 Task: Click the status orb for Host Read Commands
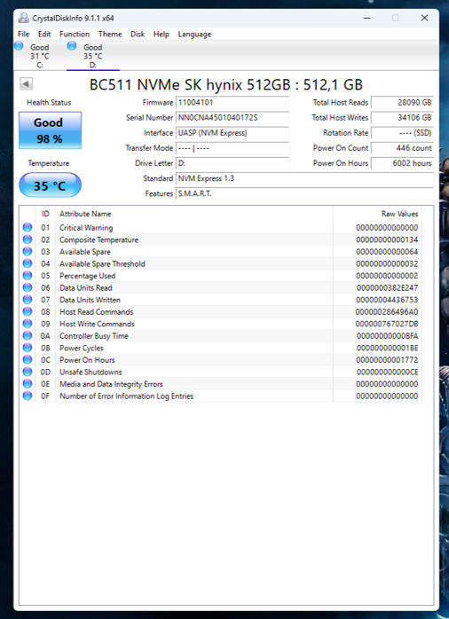point(28,312)
